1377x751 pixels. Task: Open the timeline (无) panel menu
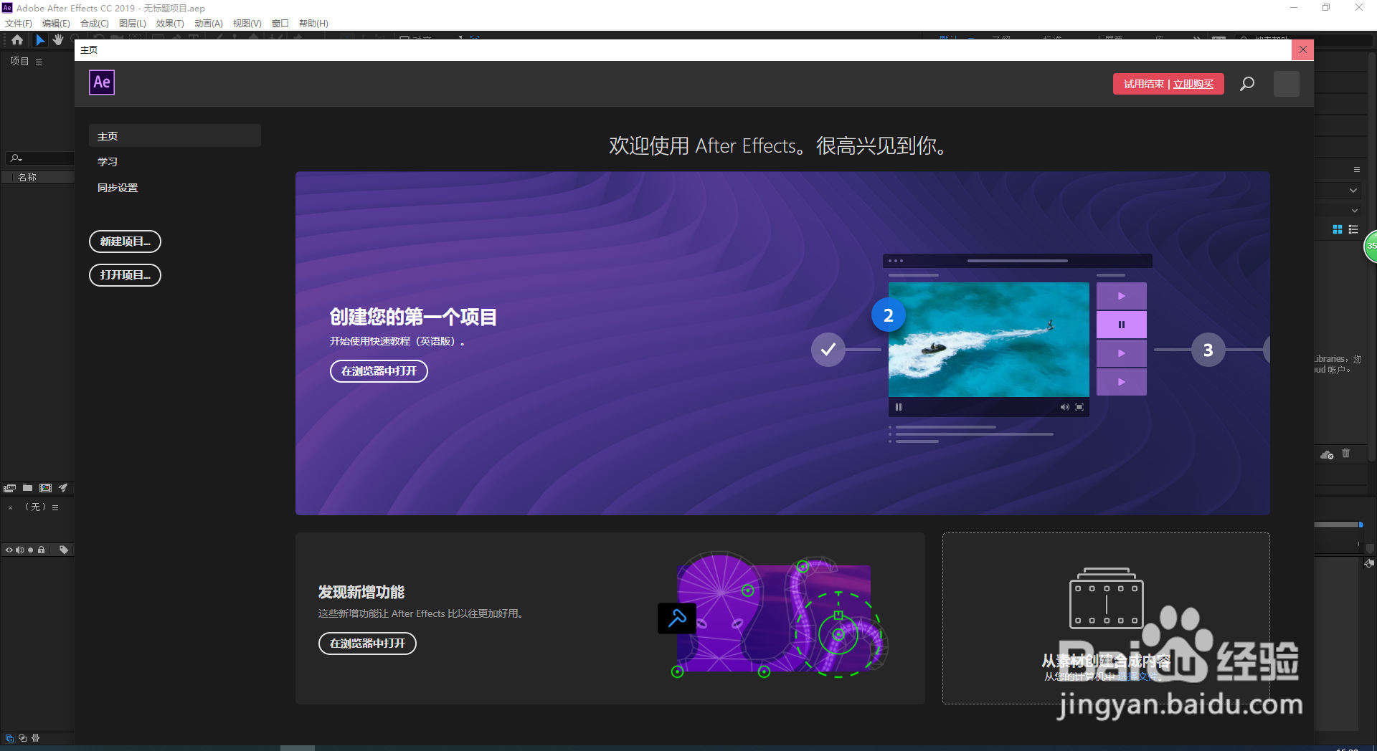[x=55, y=507]
